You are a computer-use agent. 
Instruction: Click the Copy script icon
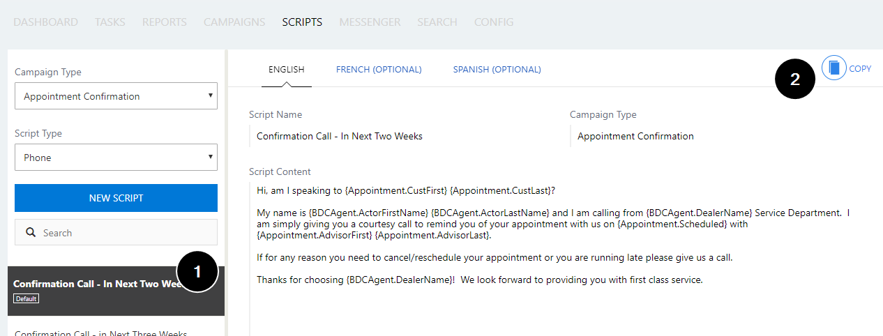tap(833, 68)
